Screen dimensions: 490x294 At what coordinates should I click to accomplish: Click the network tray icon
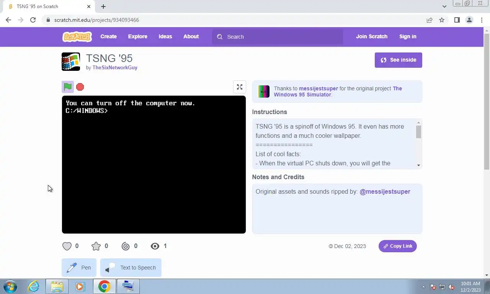click(x=442, y=287)
